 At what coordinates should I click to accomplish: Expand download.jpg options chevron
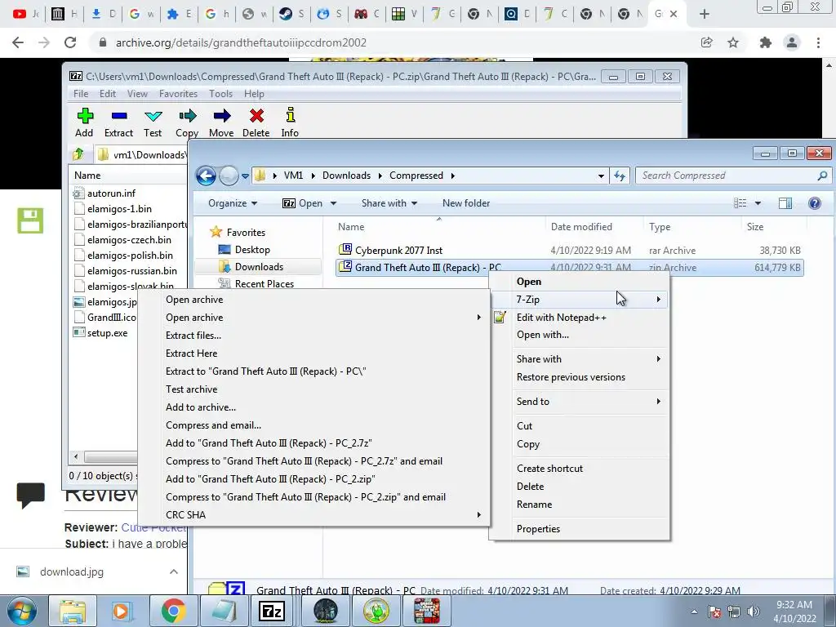click(174, 571)
